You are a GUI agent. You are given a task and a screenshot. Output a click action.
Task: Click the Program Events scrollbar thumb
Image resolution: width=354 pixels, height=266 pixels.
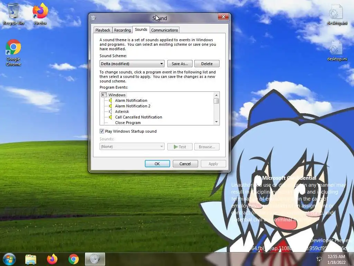pyautogui.click(x=216, y=101)
